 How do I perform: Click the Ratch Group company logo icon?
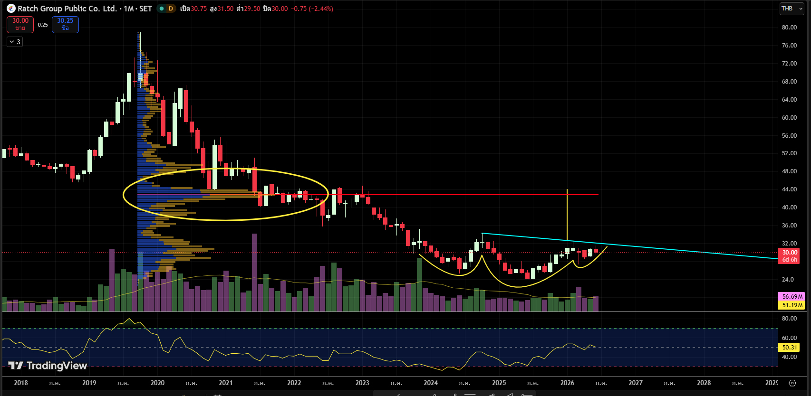(x=11, y=9)
